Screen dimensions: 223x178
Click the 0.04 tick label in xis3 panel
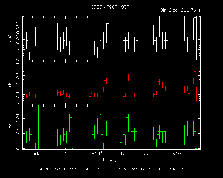[18, 119]
